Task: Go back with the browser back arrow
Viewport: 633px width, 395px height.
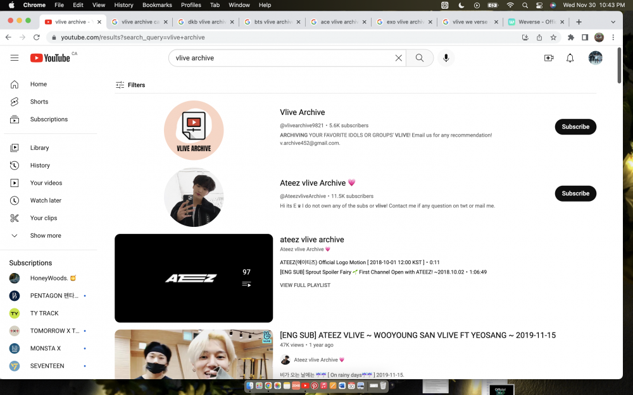Action: pyautogui.click(x=8, y=37)
